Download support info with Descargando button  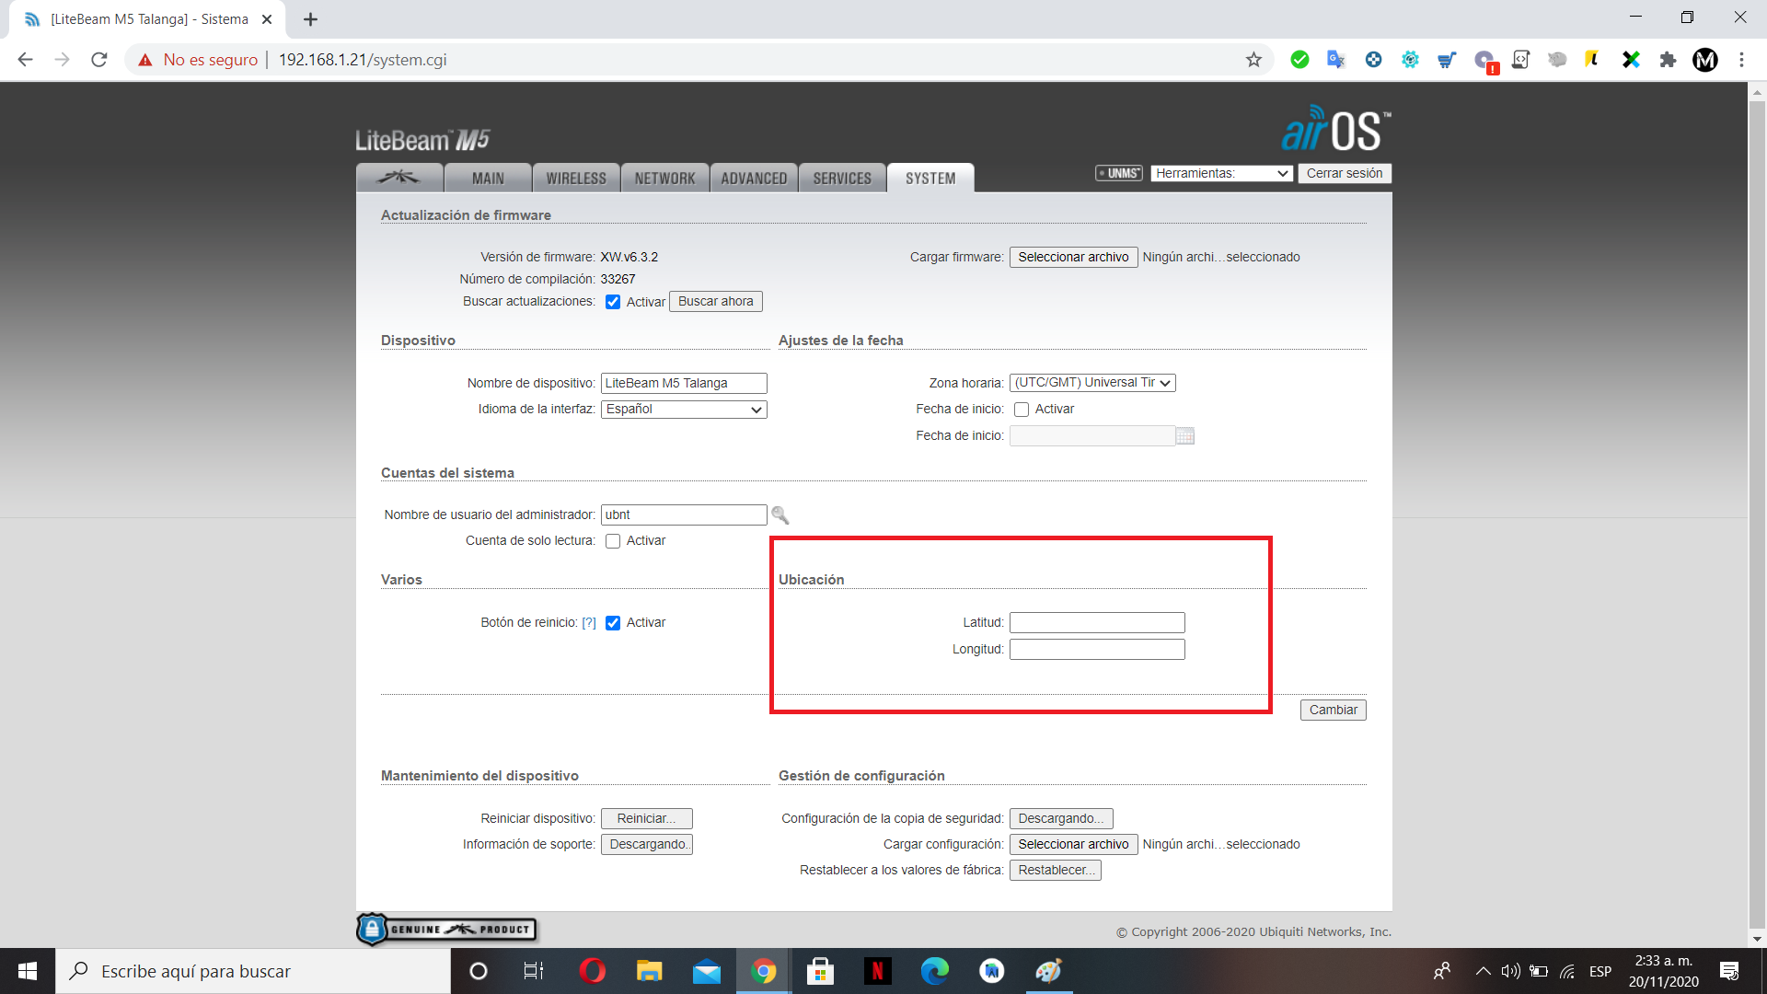click(x=646, y=844)
